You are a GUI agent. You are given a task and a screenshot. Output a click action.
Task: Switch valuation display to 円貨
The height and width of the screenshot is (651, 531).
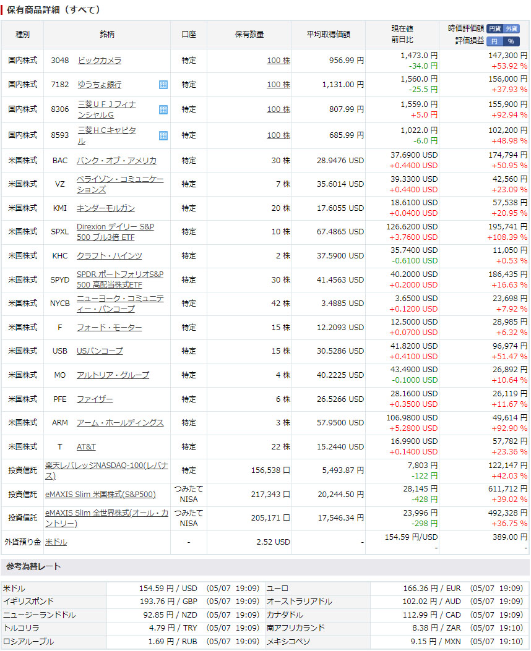point(494,29)
